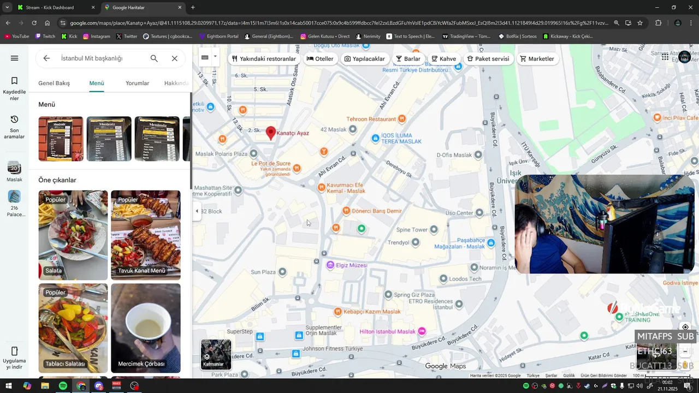Open the Google apps grid

click(665, 57)
